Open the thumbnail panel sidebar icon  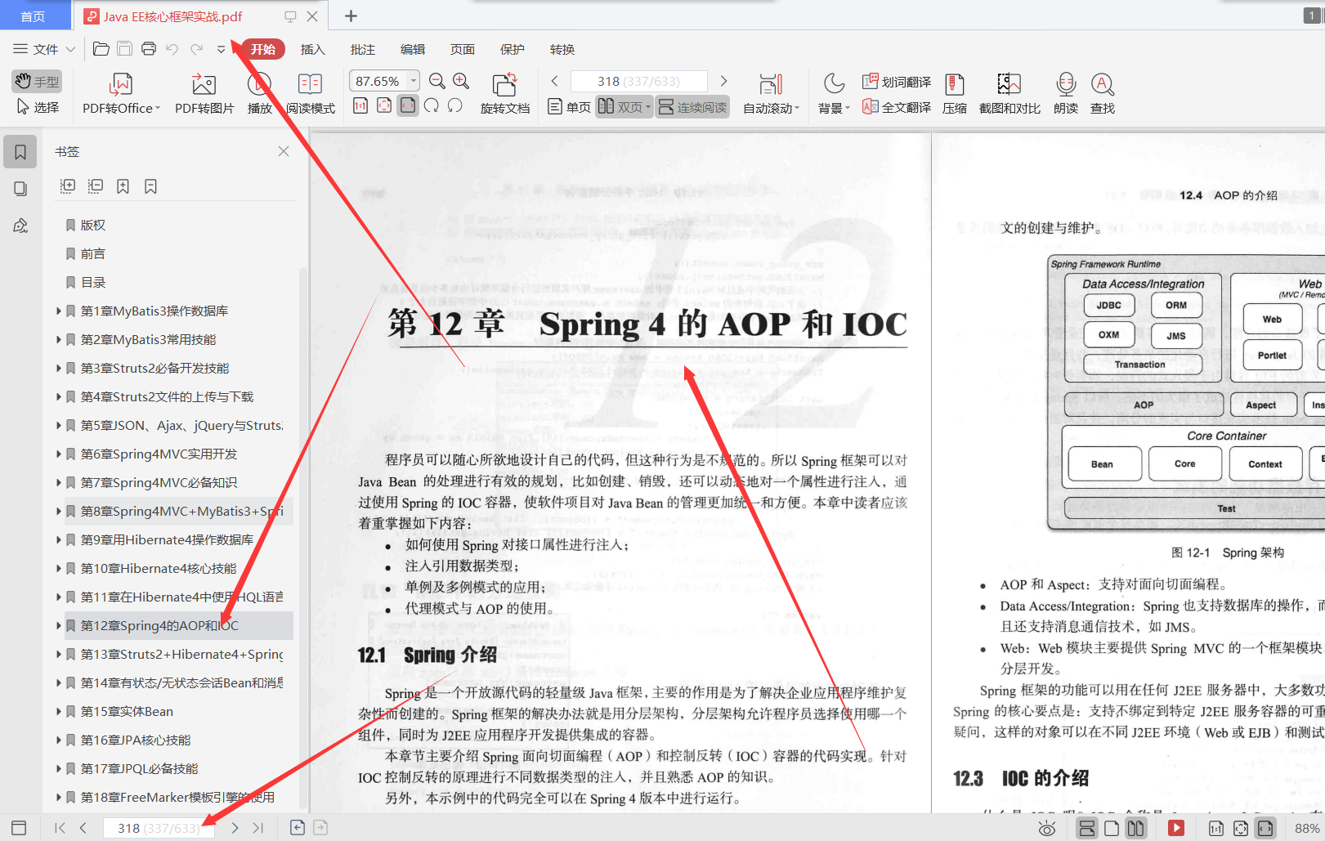(x=20, y=189)
